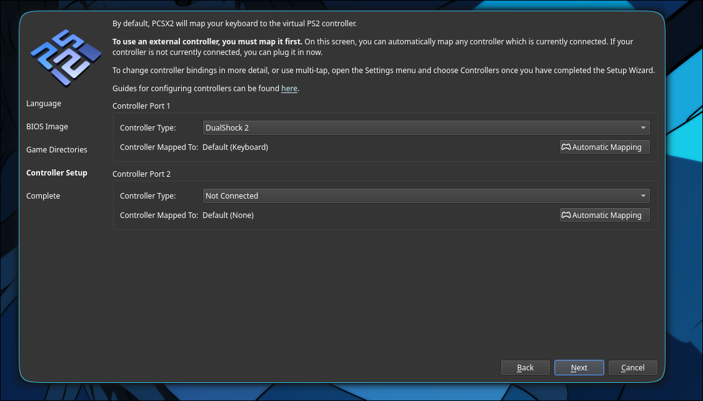The image size is (703, 401).
Task: Click the 'Controller Port 1' label
Action: pos(141,106)
